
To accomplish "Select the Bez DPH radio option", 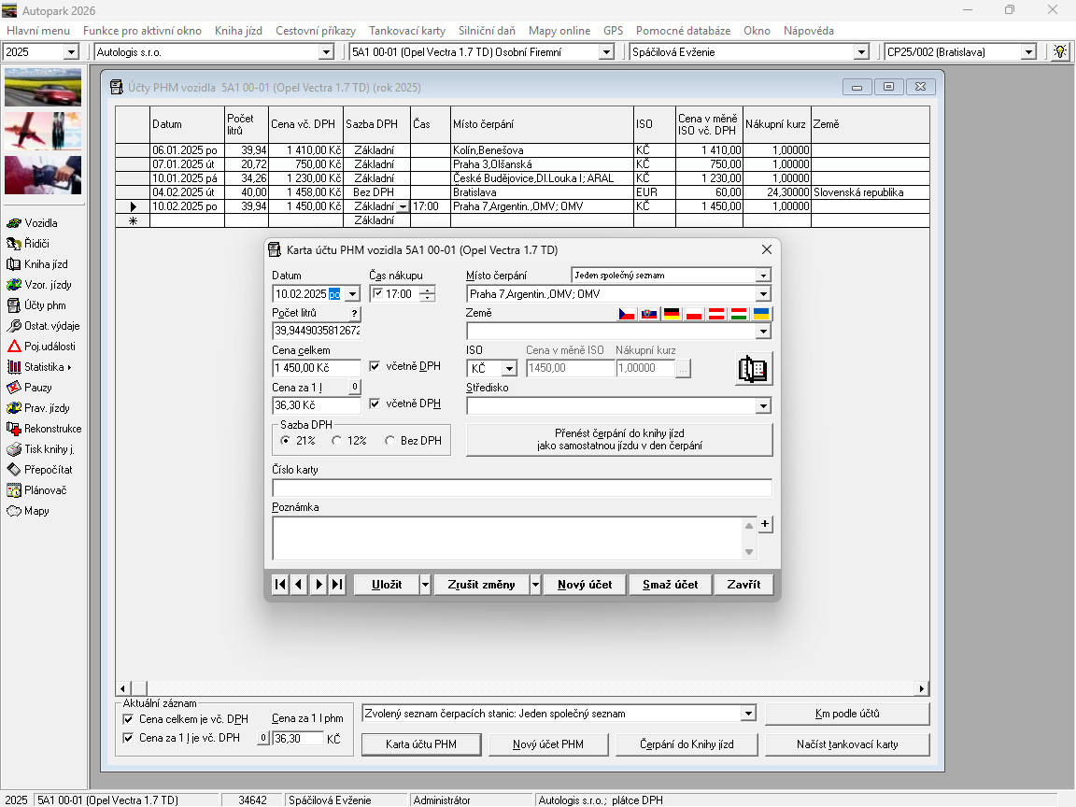I will [390, 441].
